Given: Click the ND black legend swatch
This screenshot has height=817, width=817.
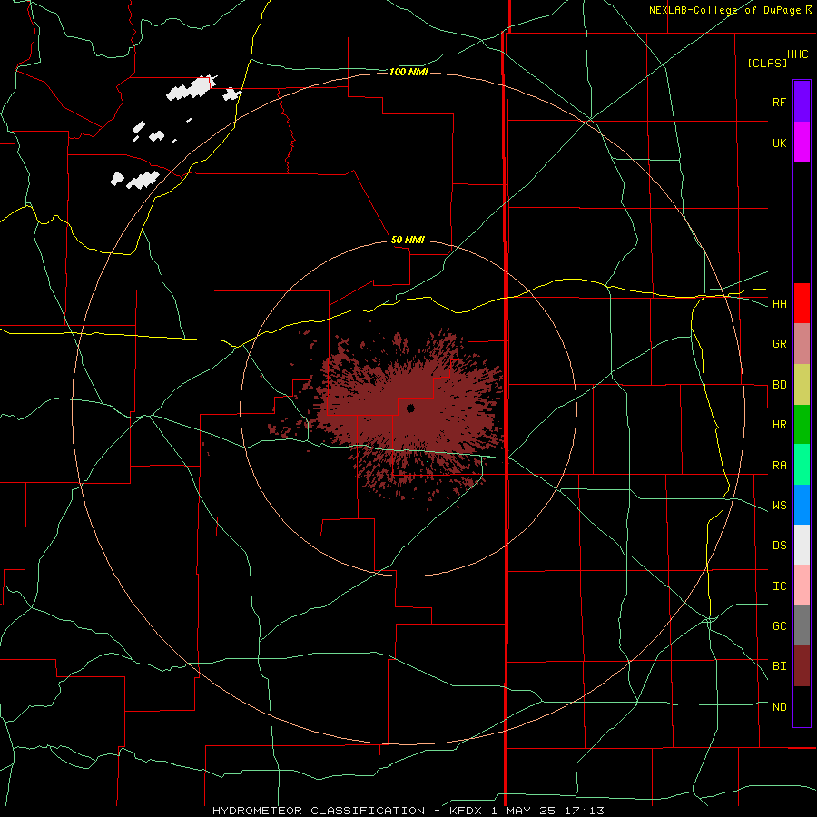Looking at the screenshot, I should 802,706.
